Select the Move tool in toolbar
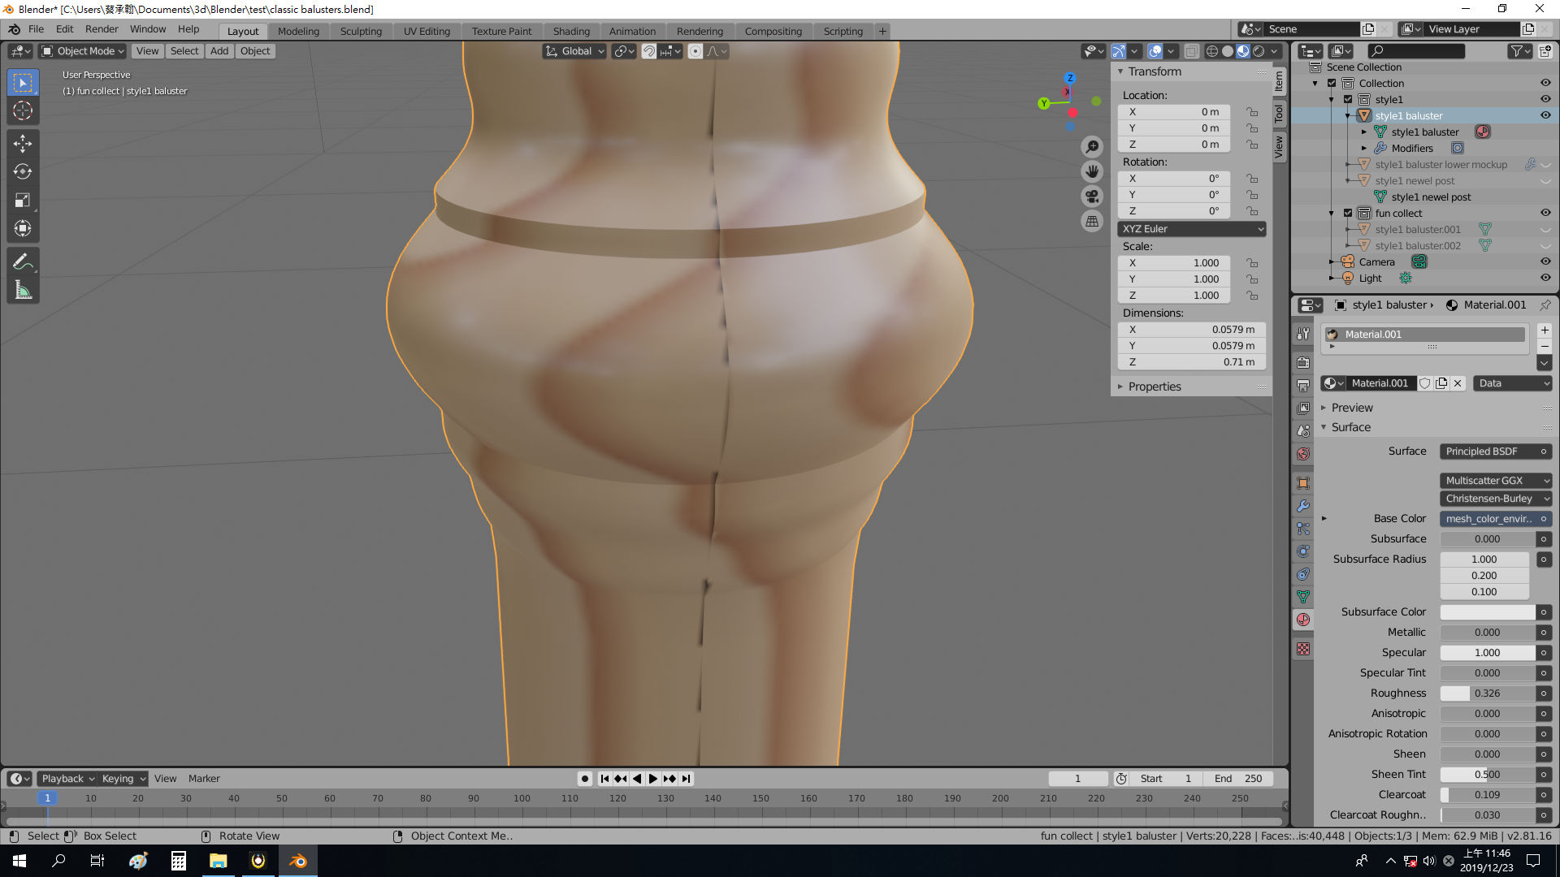 23,144
